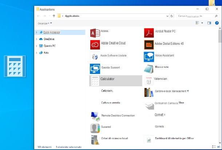Click the Applications window title folder icon
Viewport: 222px width, 150px height.
[x=37, y=9]
